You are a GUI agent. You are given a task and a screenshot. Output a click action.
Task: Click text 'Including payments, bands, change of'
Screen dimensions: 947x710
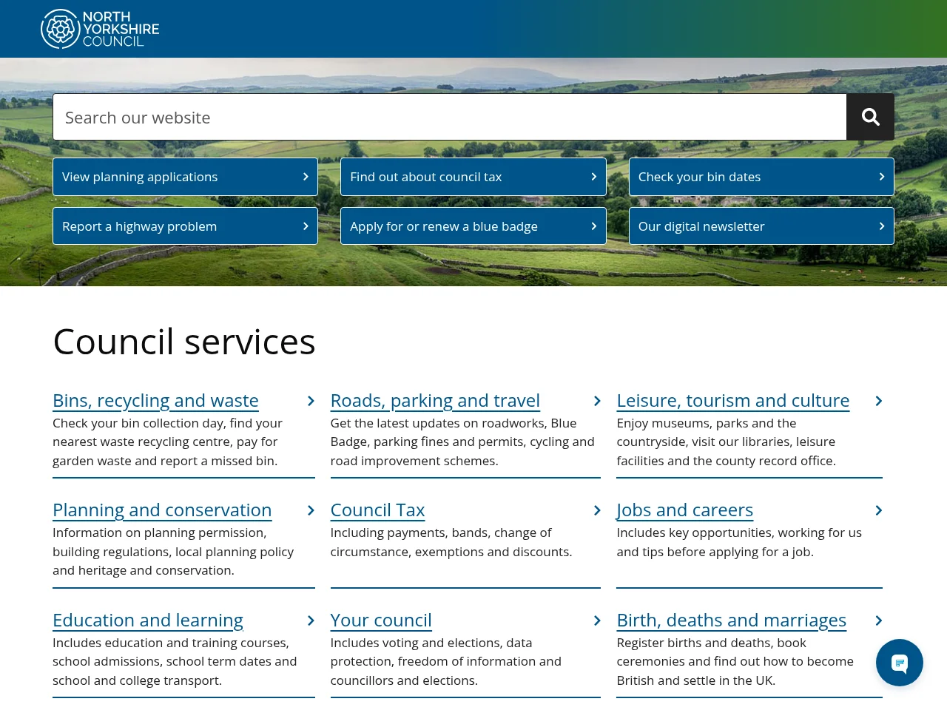pos(441,532)
